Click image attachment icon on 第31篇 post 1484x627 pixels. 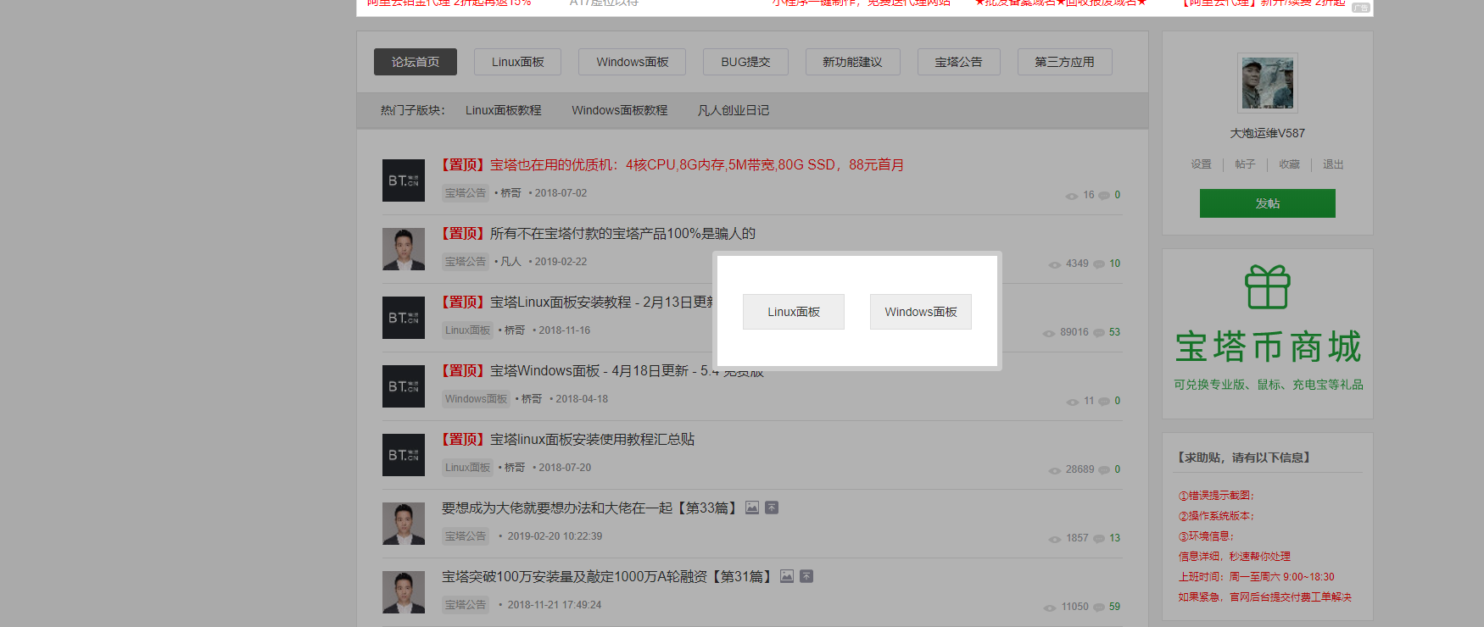click(x=787, y=576)
